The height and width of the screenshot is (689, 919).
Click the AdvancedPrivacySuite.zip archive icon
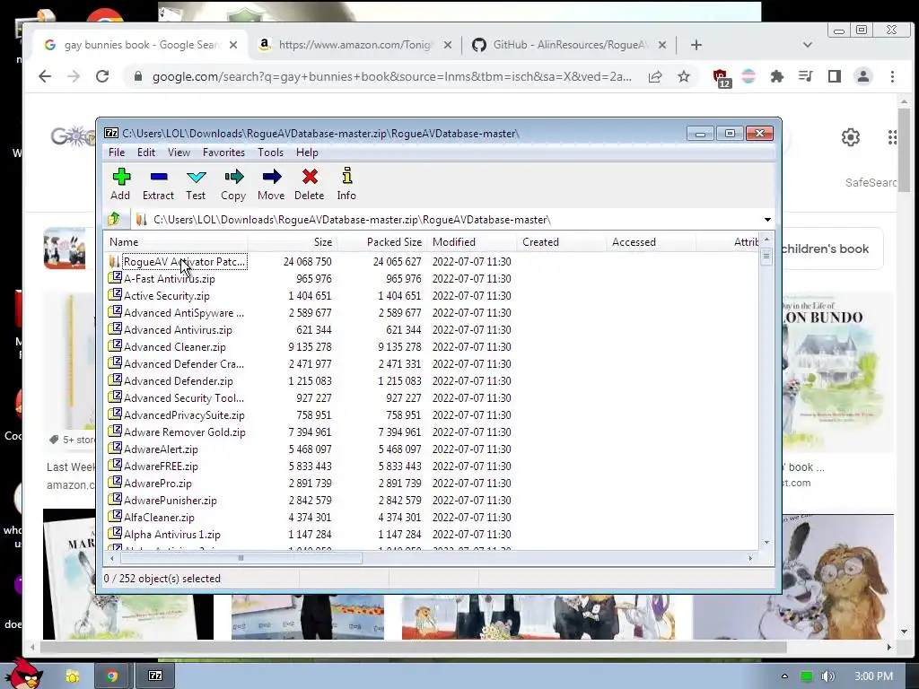tap(115, 414)
